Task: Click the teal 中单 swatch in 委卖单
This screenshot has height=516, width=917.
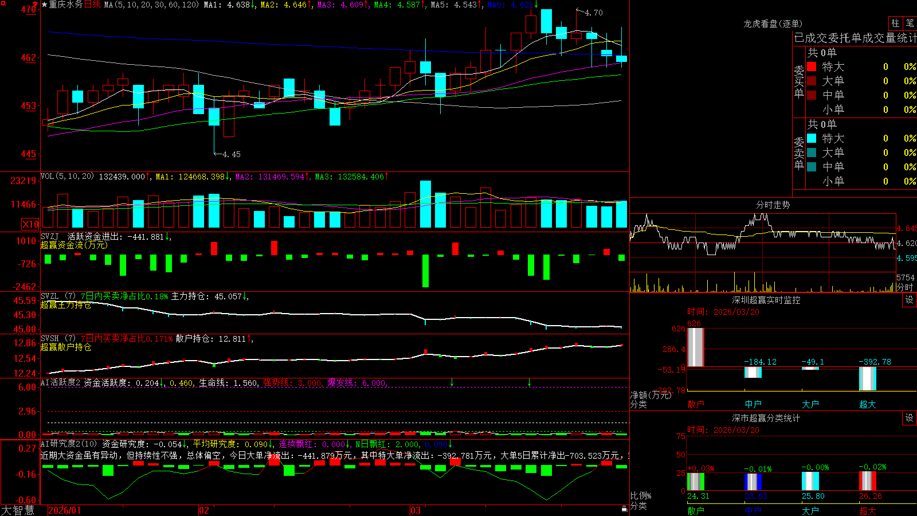Action: pyautogui.click(x=812, y=167)
